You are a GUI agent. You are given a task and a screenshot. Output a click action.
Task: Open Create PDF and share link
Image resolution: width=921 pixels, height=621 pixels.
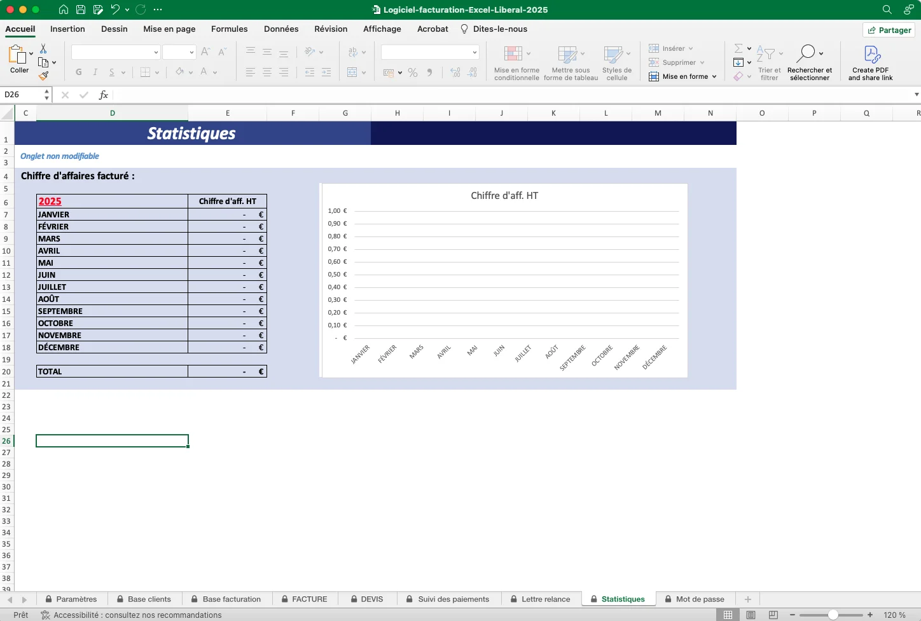click(x=870, y=63)
